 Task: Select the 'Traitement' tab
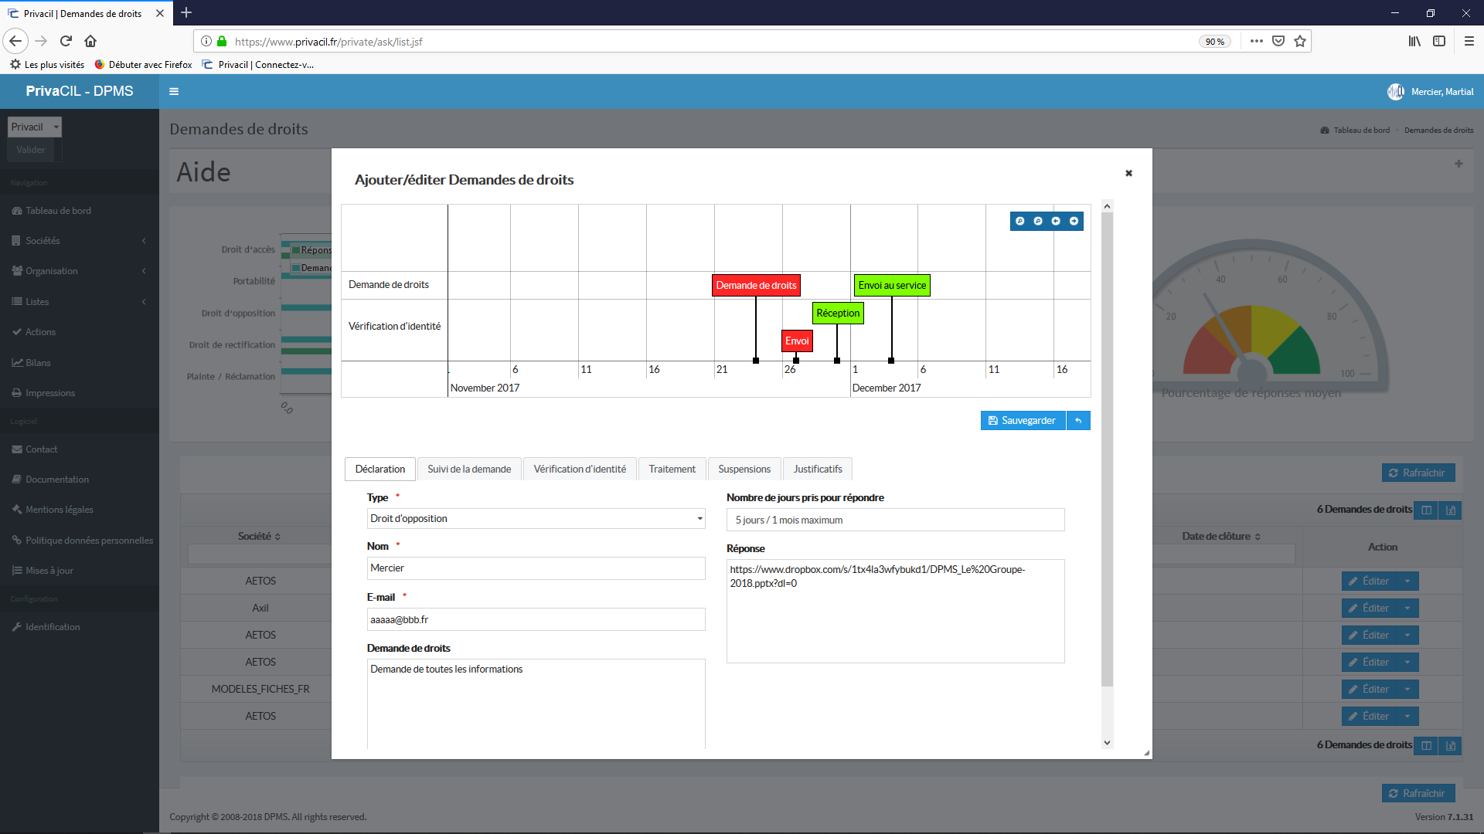click(x=672, y=469)
